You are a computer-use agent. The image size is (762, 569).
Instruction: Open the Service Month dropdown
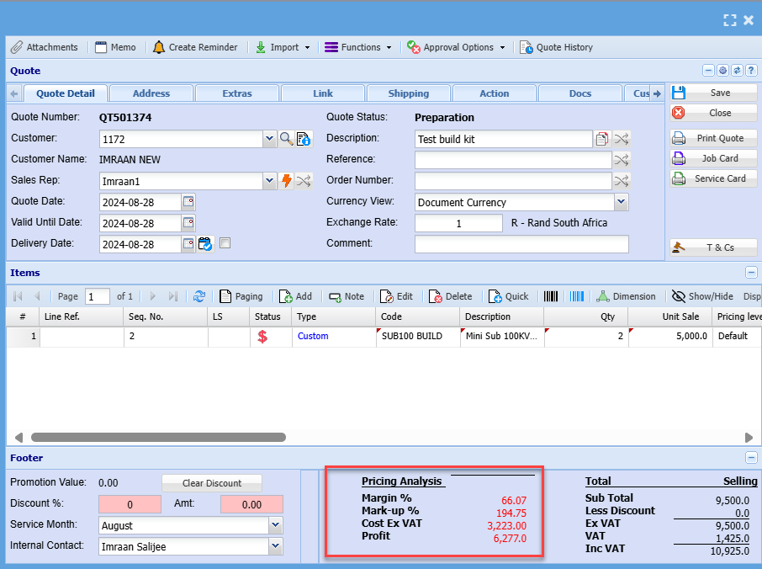click(275, 525)
